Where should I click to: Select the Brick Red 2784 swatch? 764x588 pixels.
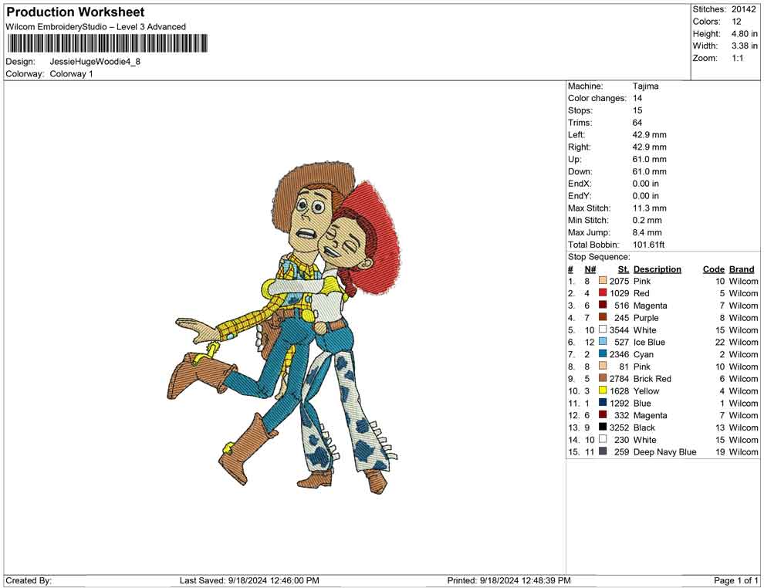[x=603, y=378]
